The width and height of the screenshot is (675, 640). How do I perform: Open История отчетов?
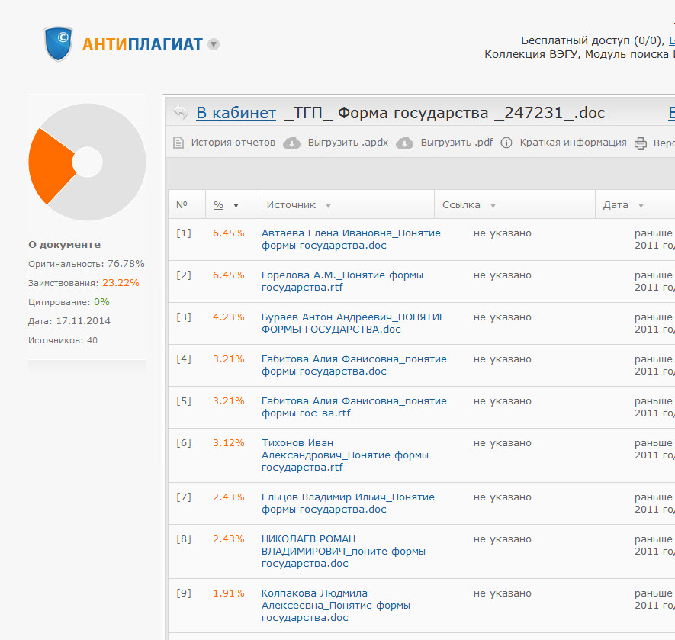[x=233, y=143]
